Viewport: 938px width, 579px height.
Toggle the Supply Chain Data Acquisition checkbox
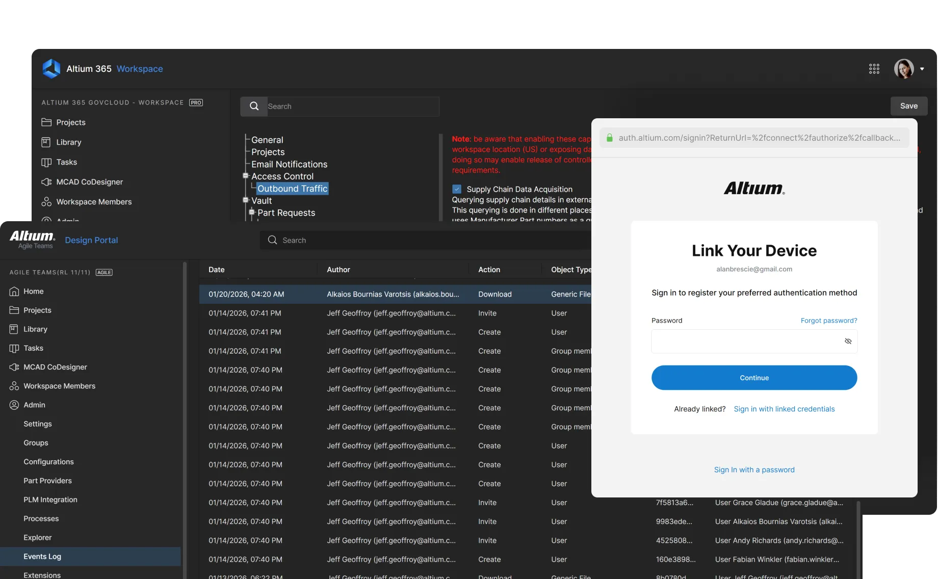pos(457,189)
